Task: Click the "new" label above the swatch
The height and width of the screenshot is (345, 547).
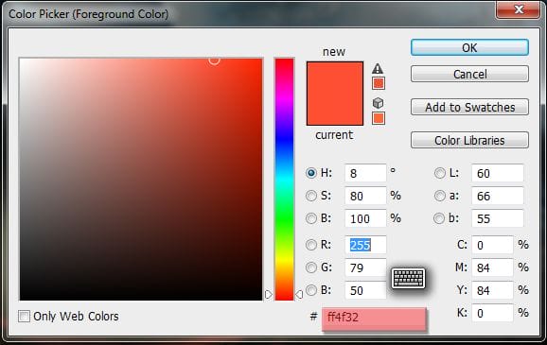Action: point(334,52)
